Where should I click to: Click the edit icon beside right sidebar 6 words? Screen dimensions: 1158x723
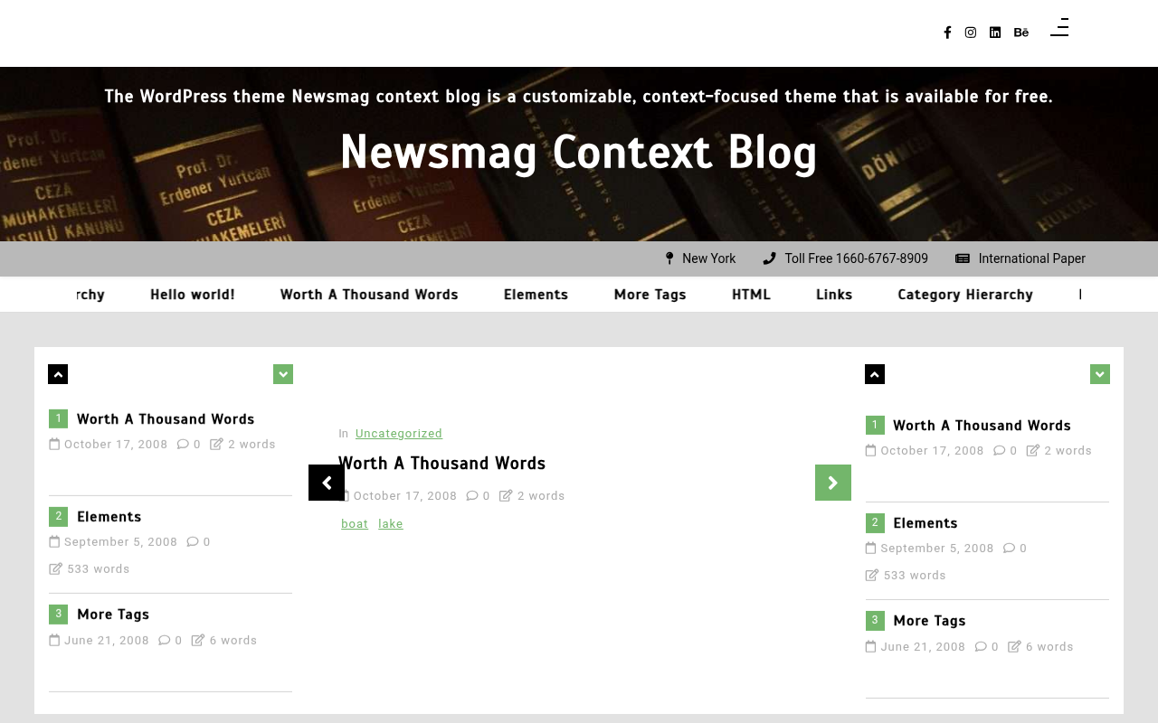tap(1014, 647)
